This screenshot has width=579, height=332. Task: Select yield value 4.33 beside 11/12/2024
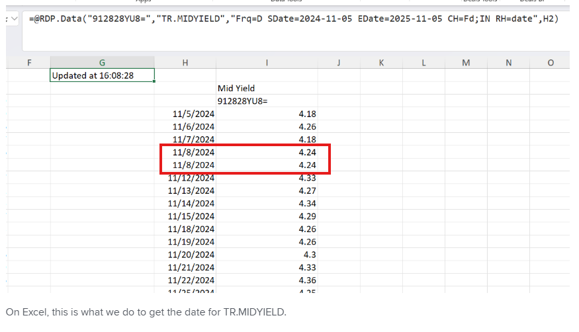coord(267,178)
